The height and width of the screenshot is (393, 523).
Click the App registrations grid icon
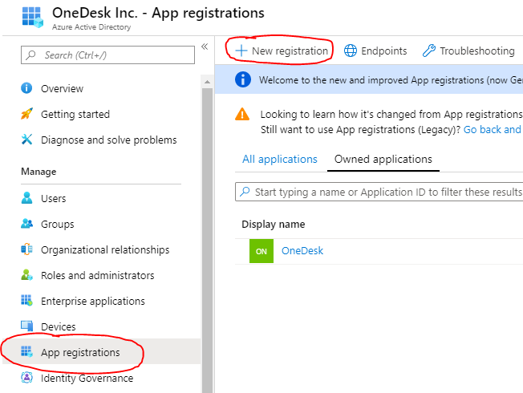pyautogui.click(x=26, y=351)
